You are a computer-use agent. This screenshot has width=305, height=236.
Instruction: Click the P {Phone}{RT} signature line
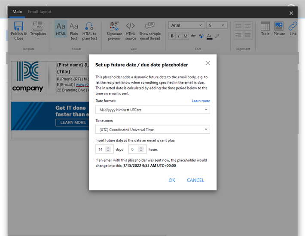[73, 79]
